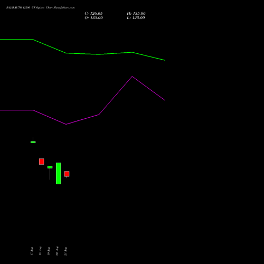Click the 21 Aug date label on the axis
This screenshot has width=264, height=264.
65,251
